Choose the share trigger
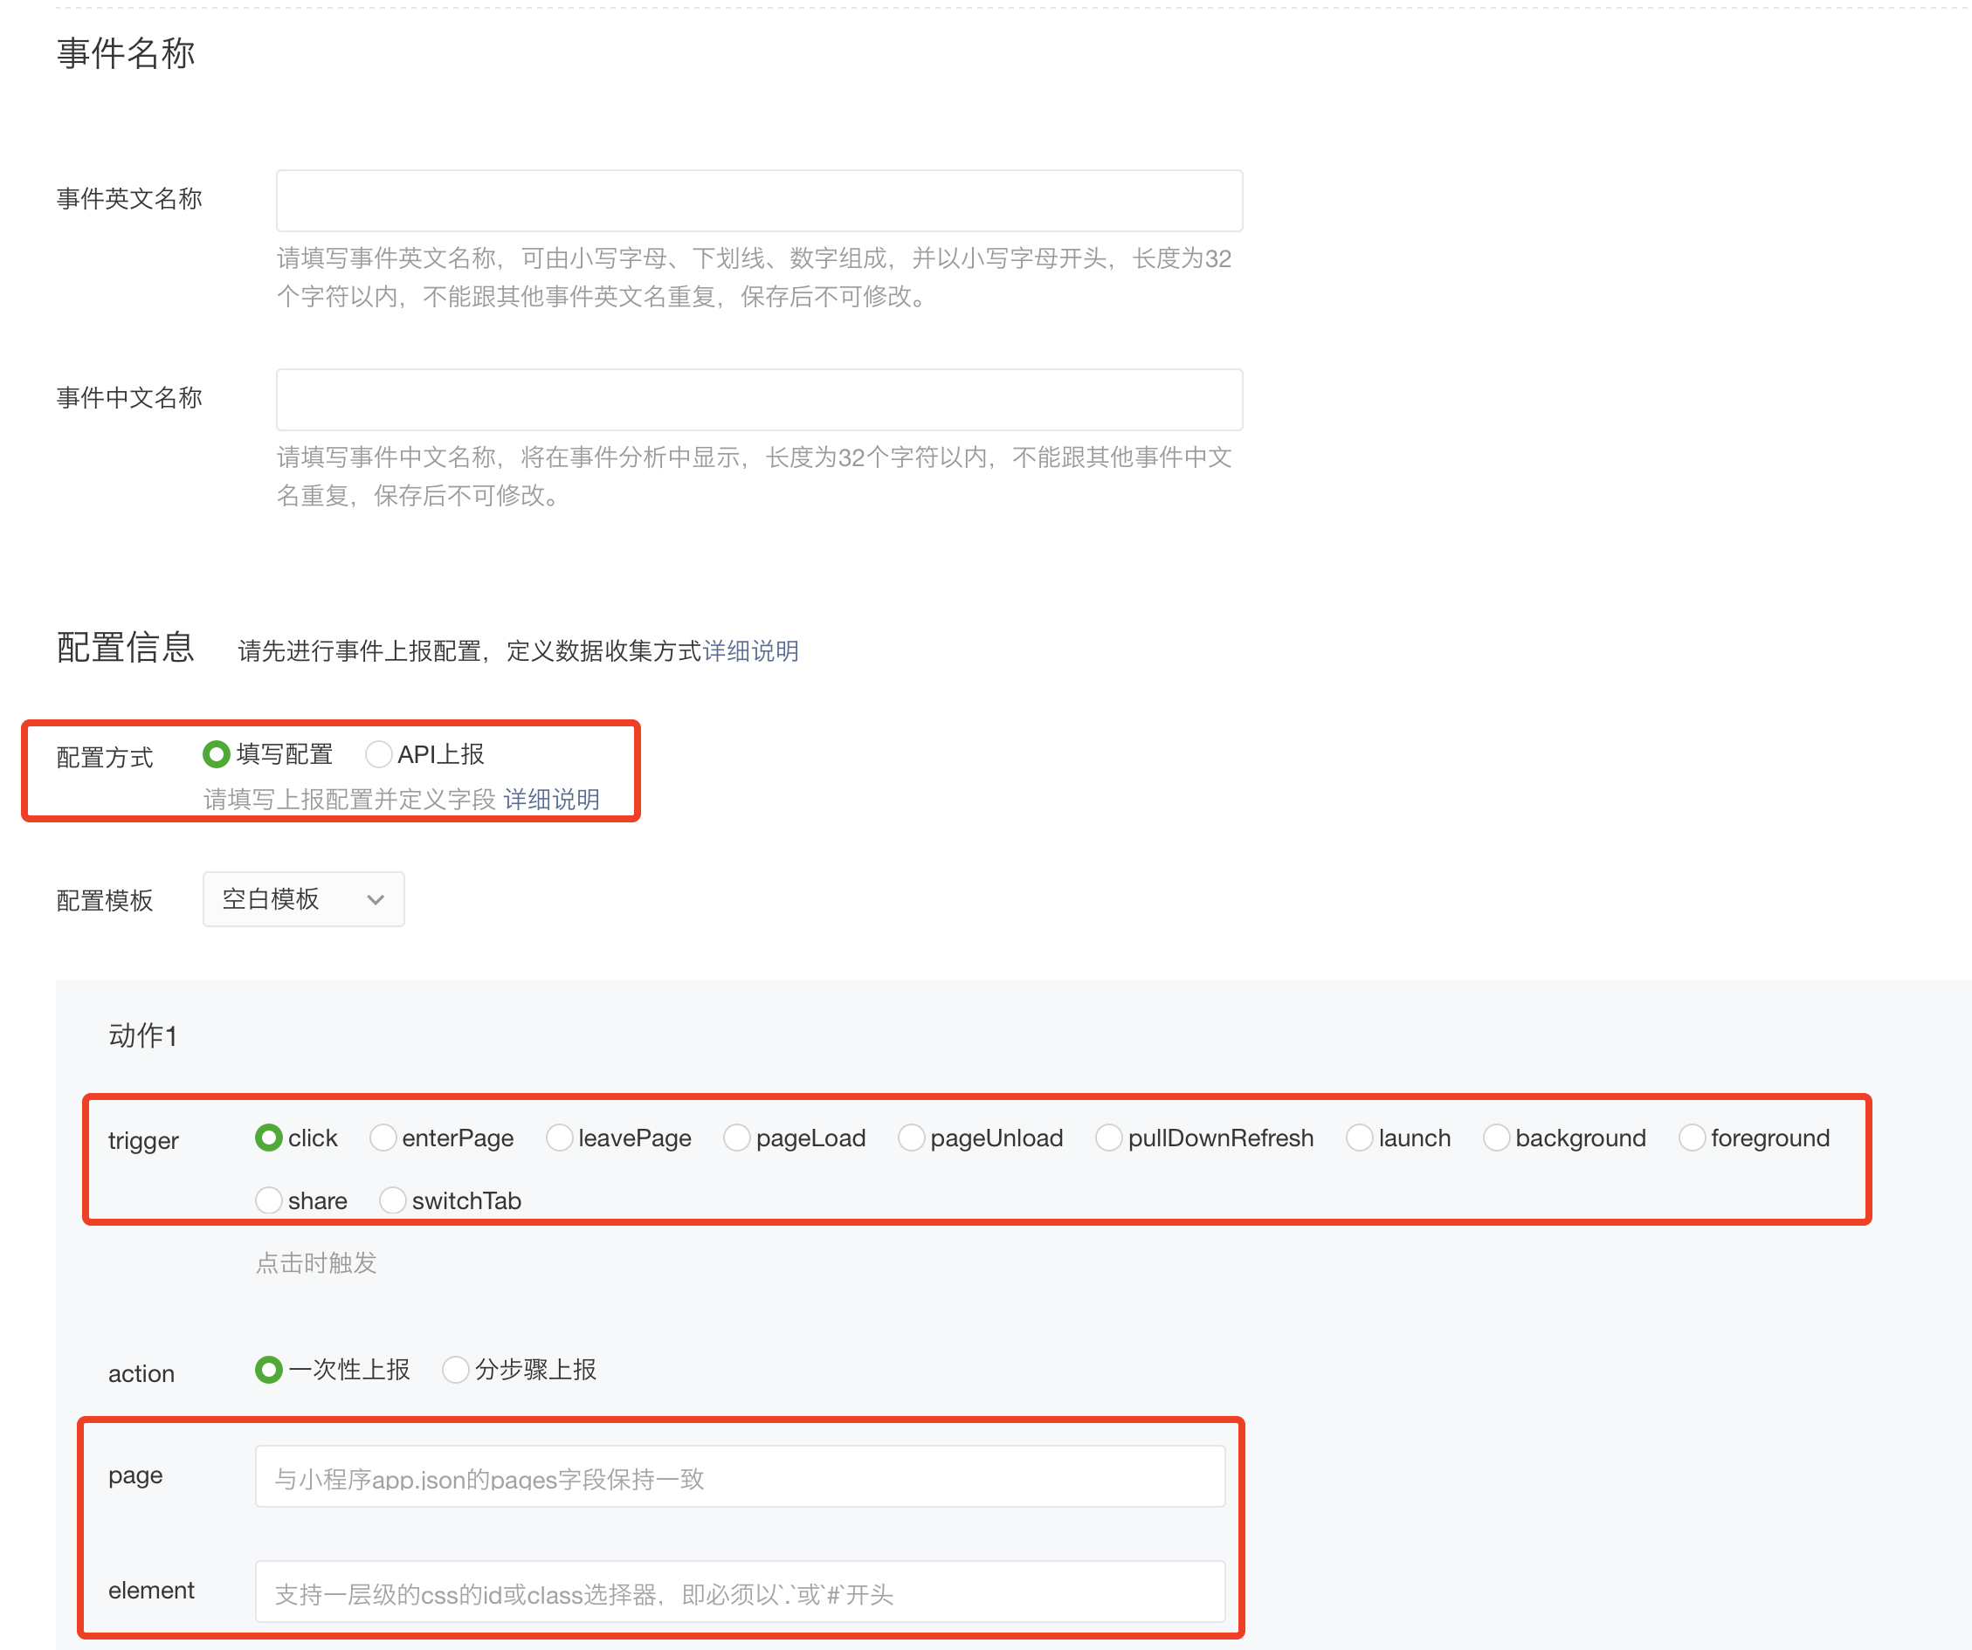The height and width of the screenshot is (1650, 1972). 270,1200
